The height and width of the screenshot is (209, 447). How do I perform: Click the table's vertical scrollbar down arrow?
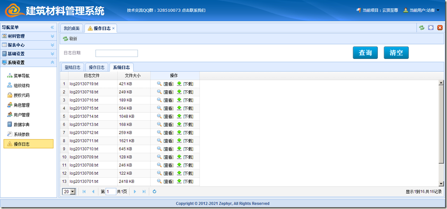pyautogui.click(x=441, y=183)
